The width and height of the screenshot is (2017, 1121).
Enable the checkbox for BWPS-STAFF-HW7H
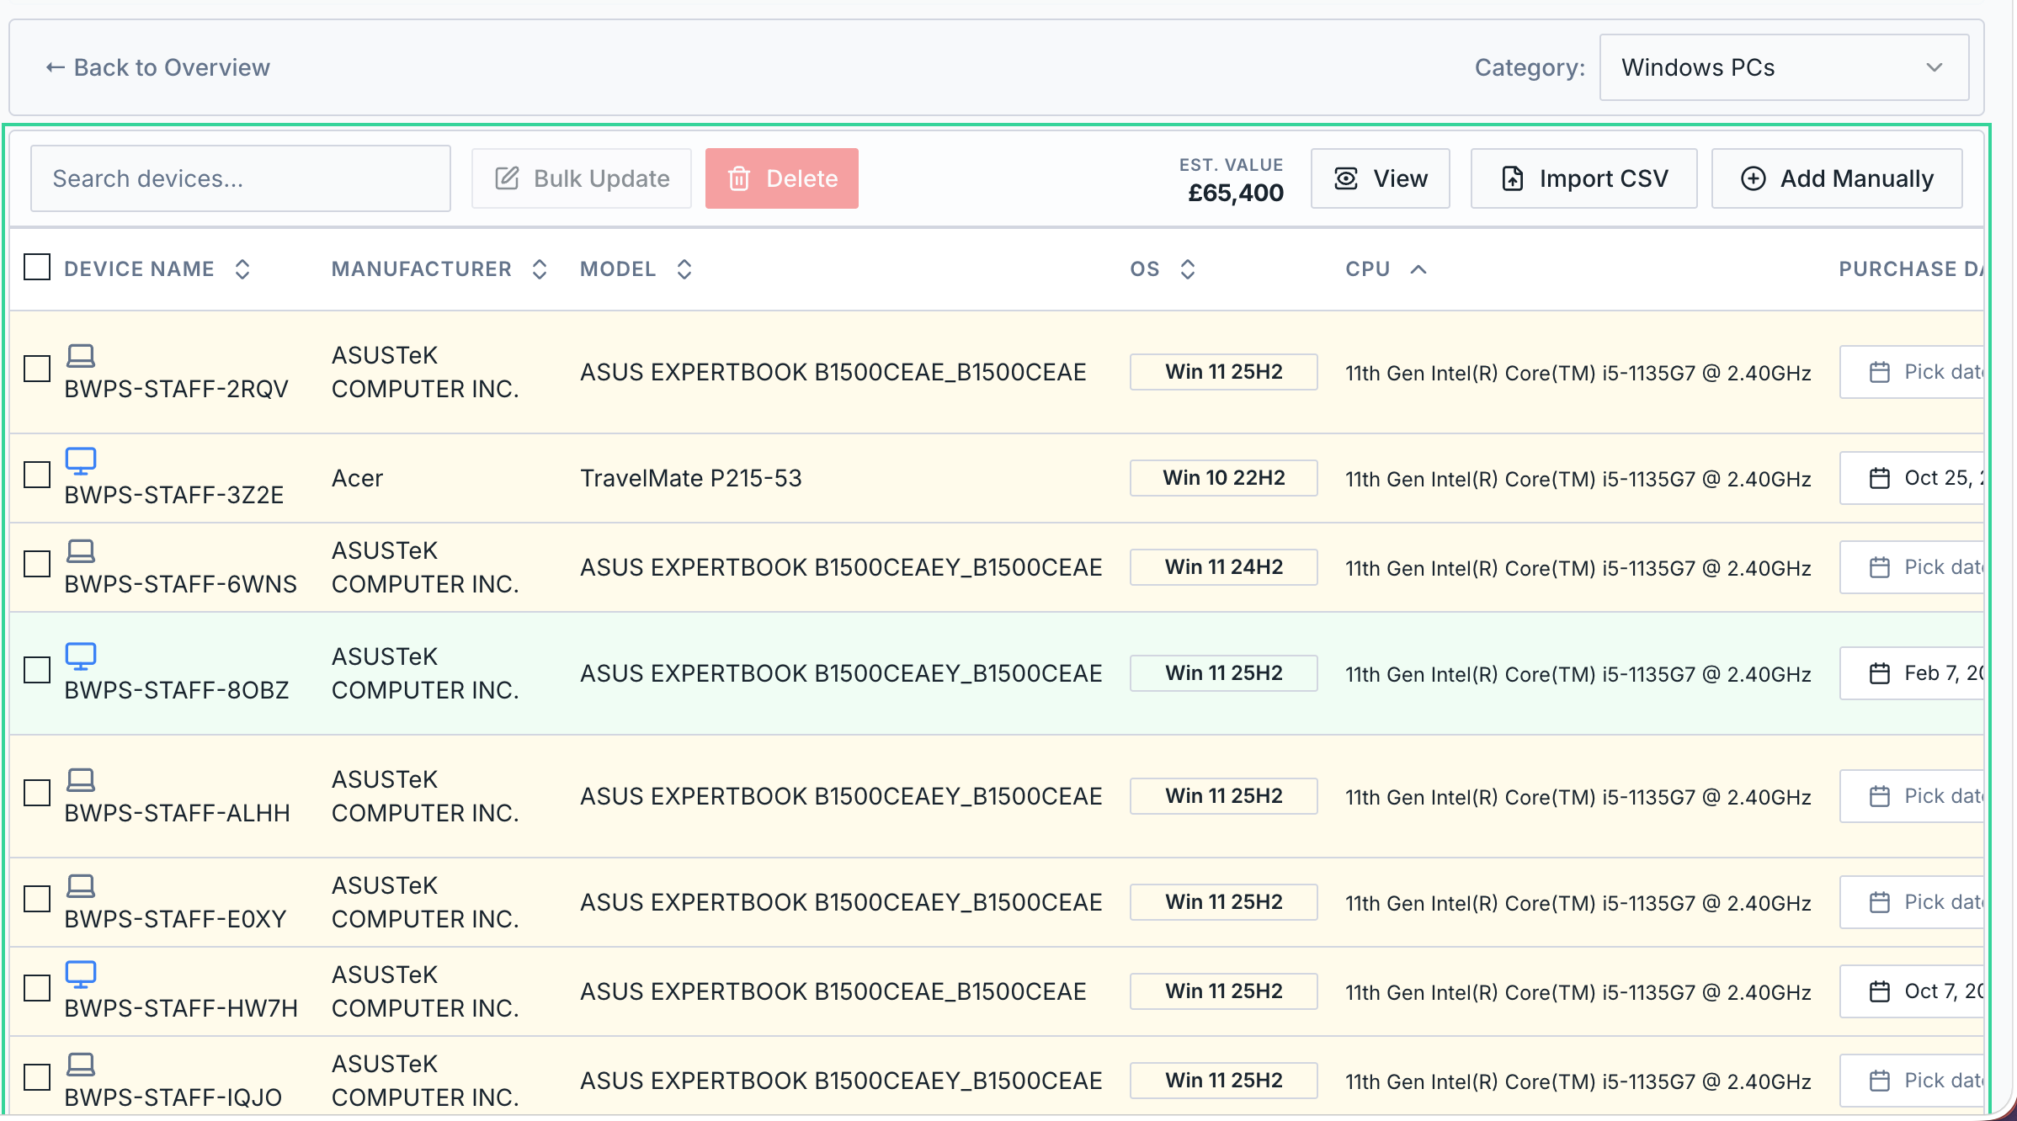pyautogui.click(x=37, y=988)
